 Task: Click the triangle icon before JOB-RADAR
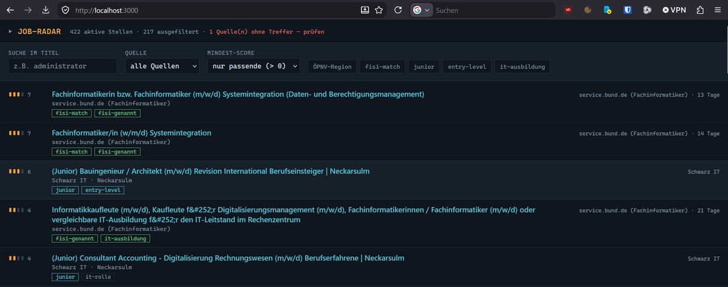10,31
